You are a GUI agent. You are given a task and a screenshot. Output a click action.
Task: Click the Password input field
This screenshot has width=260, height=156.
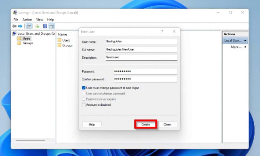[x=145, y=71]
